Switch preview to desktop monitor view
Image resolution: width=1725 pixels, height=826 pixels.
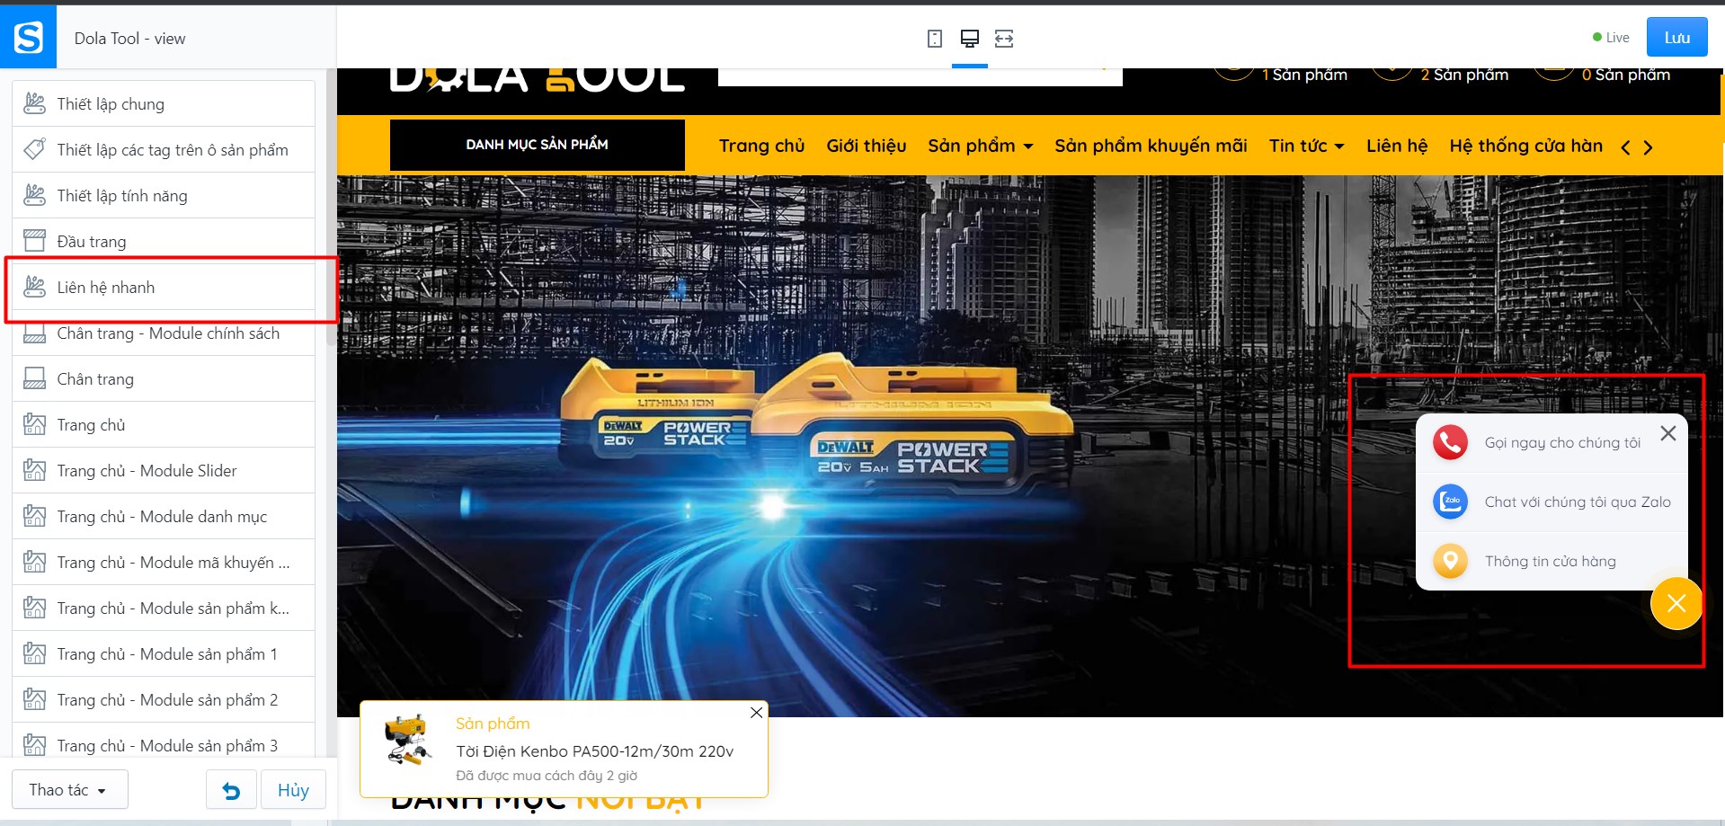(970, 39)
